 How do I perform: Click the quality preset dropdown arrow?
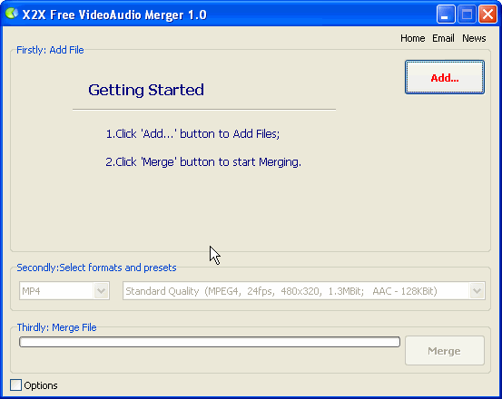pos(477,291)
